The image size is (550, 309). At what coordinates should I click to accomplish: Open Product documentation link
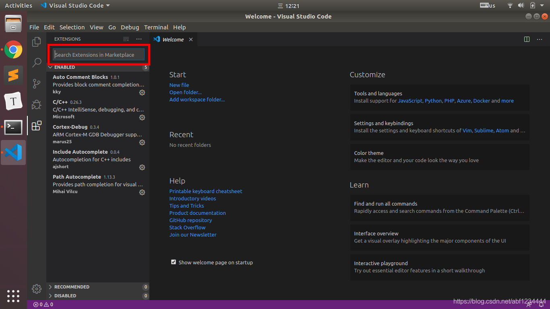click(x=198, y=213)
